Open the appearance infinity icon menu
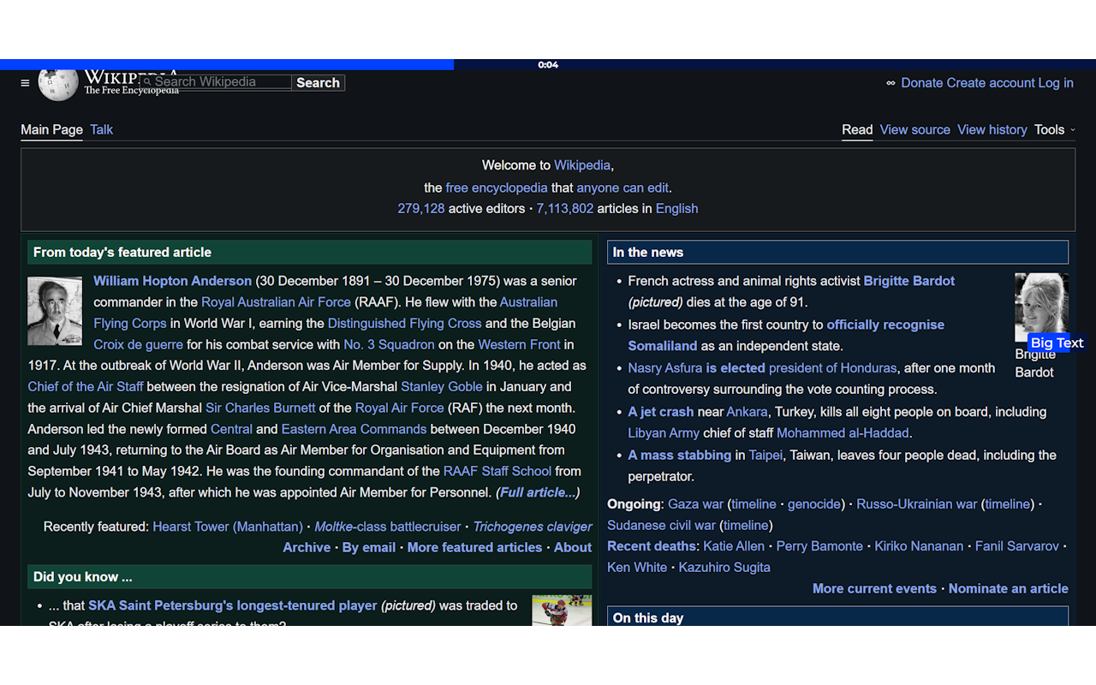The height and width of the screenshot is (685, 1096). coord(890,83)
